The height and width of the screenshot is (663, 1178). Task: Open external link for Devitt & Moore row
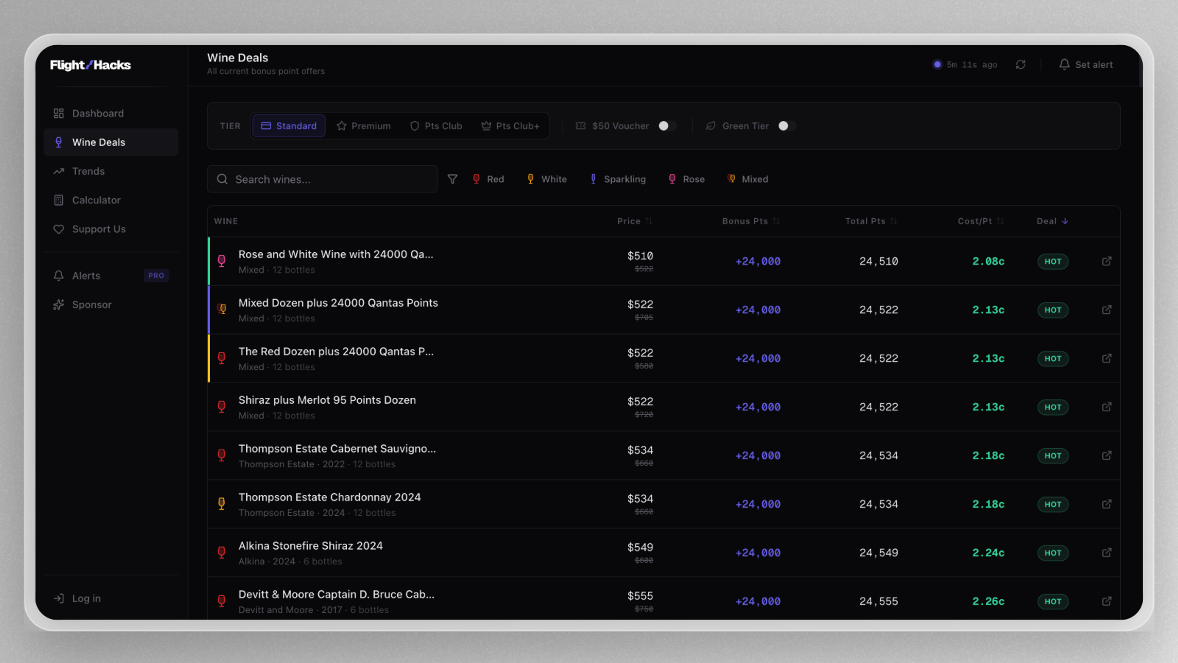coord(1106,601)
